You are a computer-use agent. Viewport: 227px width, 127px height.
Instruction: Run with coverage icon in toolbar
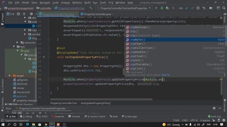point(167,8)
